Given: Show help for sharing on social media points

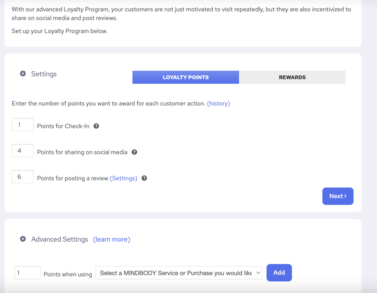Looking at the screenshot, I should click(134, 152).
